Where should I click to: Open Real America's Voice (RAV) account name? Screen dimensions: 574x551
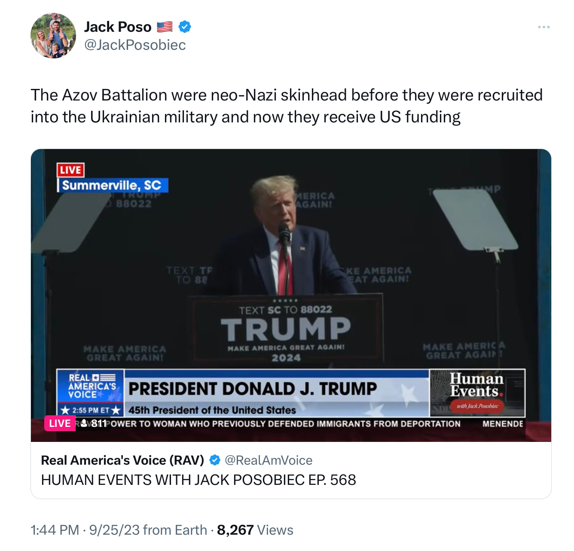pyautogui.click(x=122, y=460)
